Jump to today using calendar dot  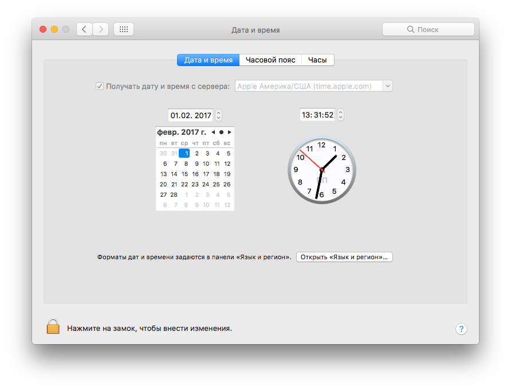pyautogui.click(x=221, y=132)
